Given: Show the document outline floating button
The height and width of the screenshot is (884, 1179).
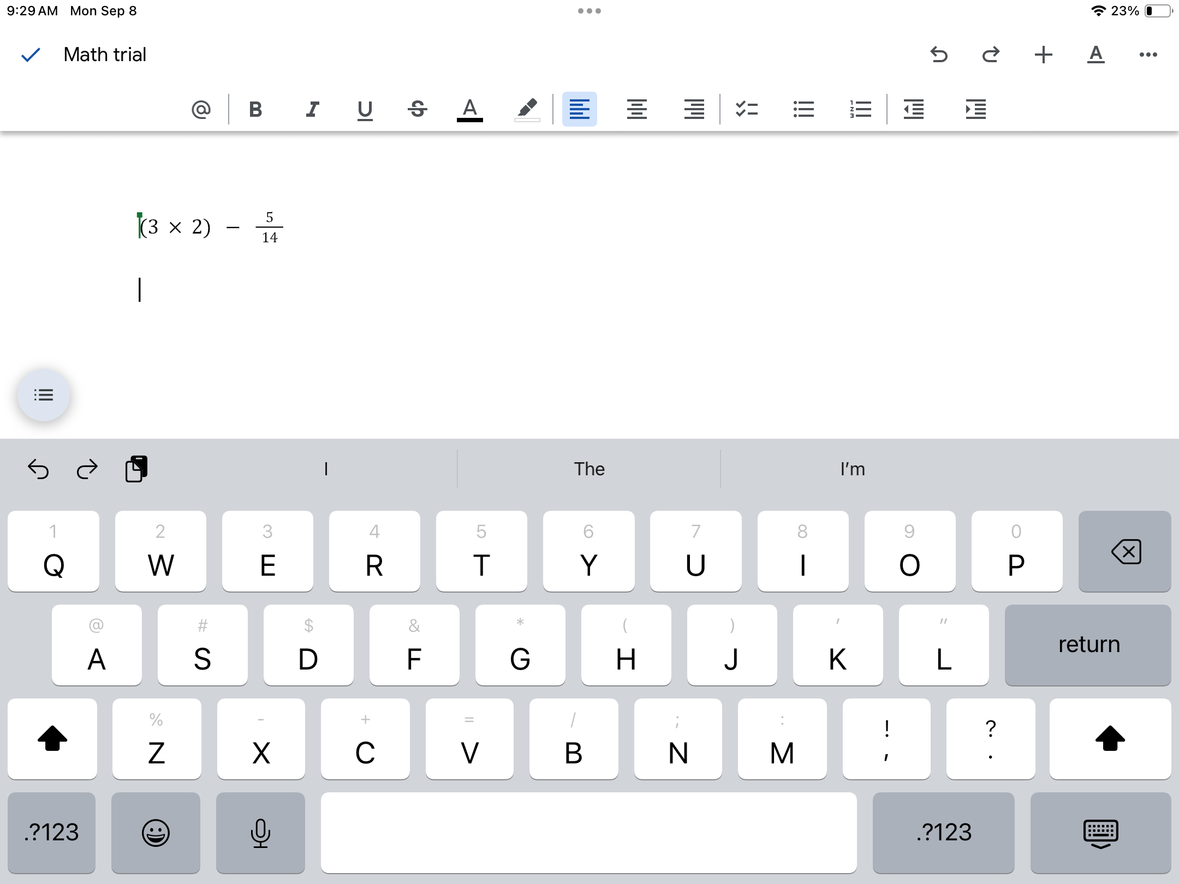Looking at the screenshot, I should [44, 395].
